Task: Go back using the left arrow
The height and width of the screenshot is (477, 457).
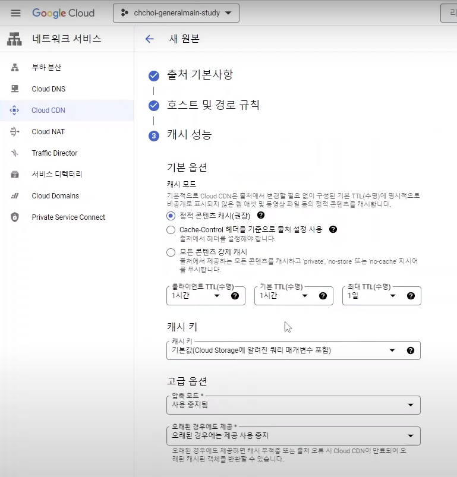Action: [x=149, y=39]
